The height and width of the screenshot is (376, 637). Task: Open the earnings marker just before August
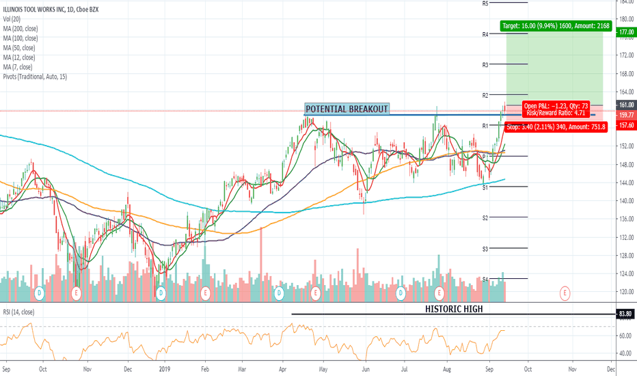439,293
